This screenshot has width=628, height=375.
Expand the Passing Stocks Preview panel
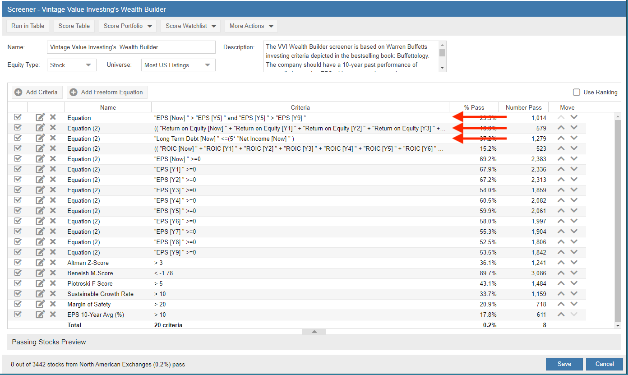(314, 342)
